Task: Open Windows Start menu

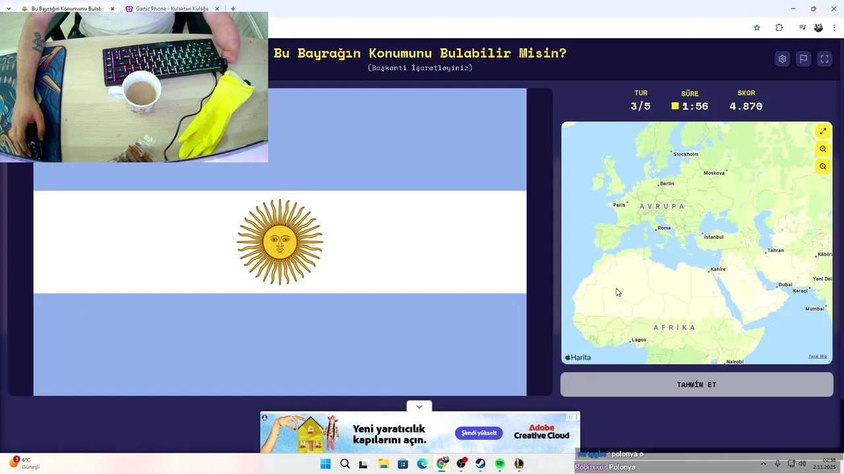Action: pos(325,463)
